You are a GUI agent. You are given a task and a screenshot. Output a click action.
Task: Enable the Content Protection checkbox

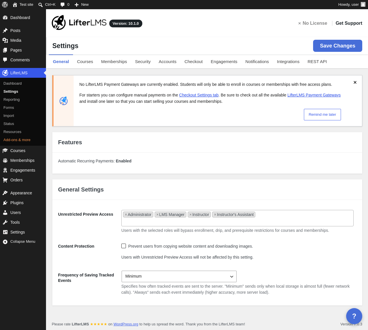(x=124, y=246)
